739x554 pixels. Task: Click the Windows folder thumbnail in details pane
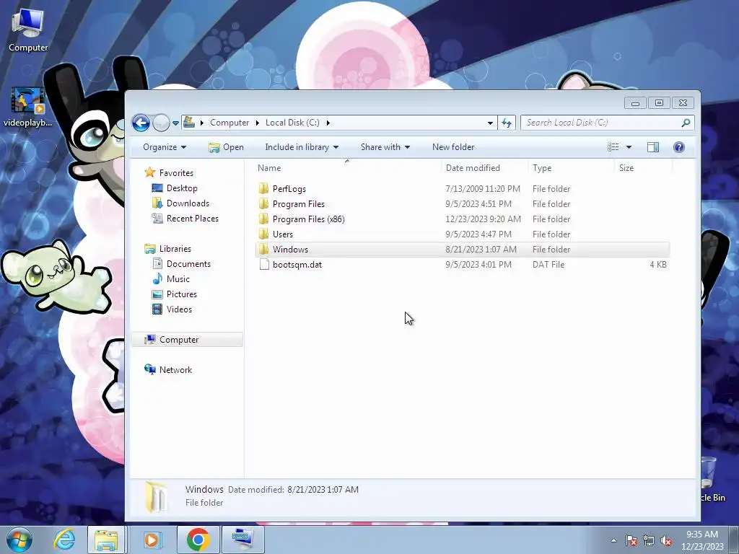point(156,496)
